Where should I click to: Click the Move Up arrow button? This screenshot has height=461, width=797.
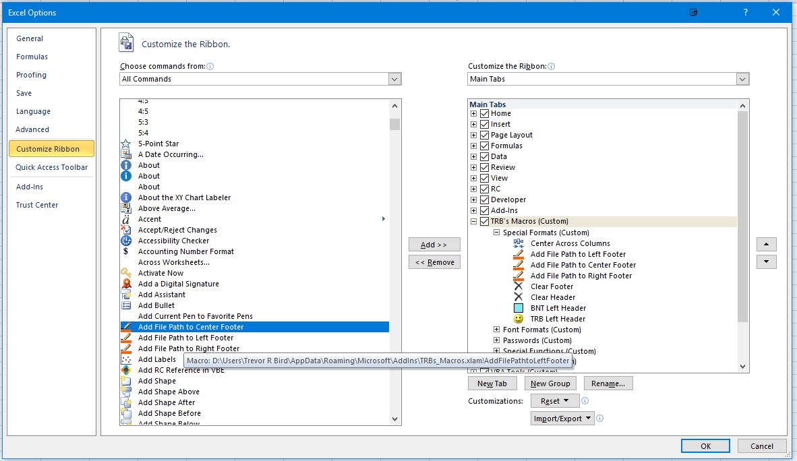click(766, 245)
